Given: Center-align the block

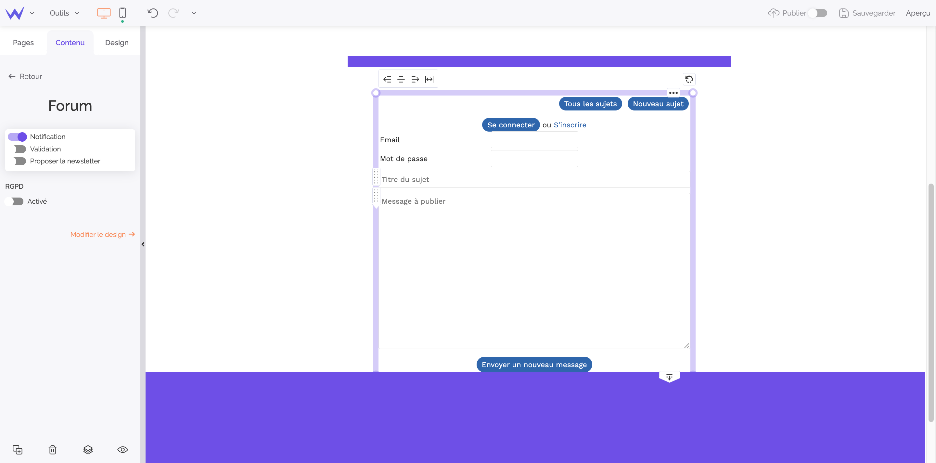Looking at the screenshot, I should click(x=401, y=79).
